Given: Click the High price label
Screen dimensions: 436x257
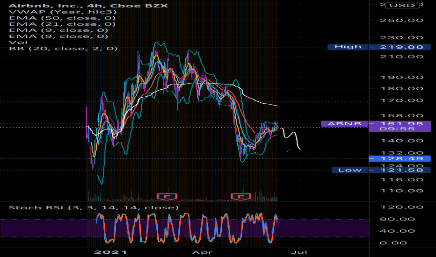Looking at the screenshot, I should (x=348, y=47).
